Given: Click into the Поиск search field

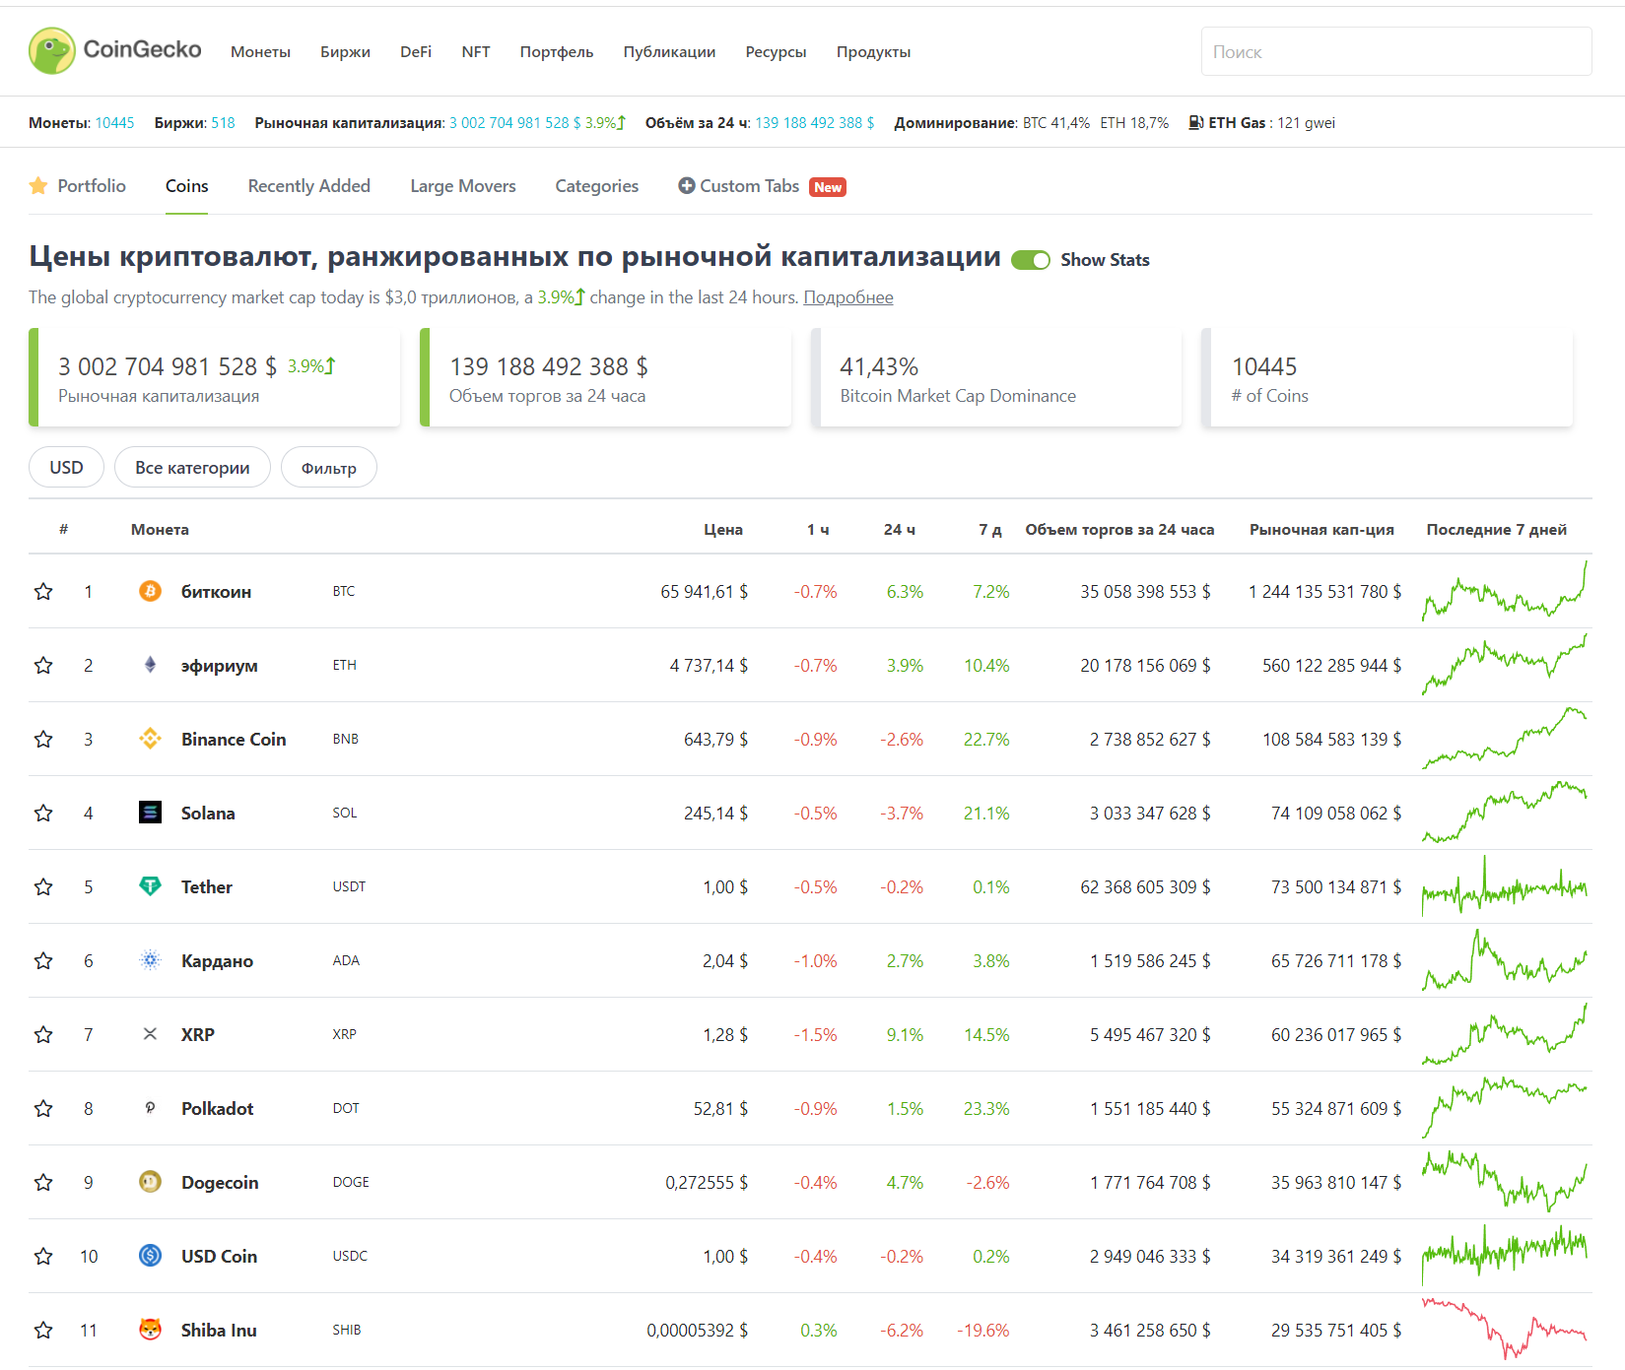Looking at the screenshot, I should point(1396,51).
